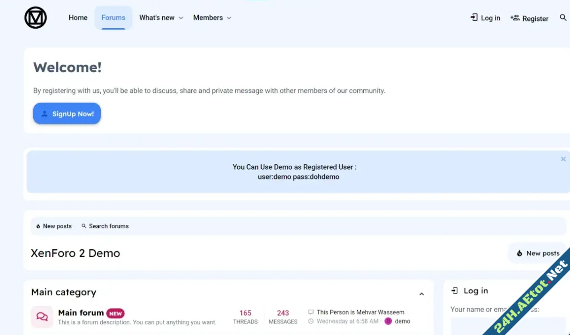Open thread This Person is Mehvar Wasseem
This screenshot has width=570, height=335.
pos(360,312)
